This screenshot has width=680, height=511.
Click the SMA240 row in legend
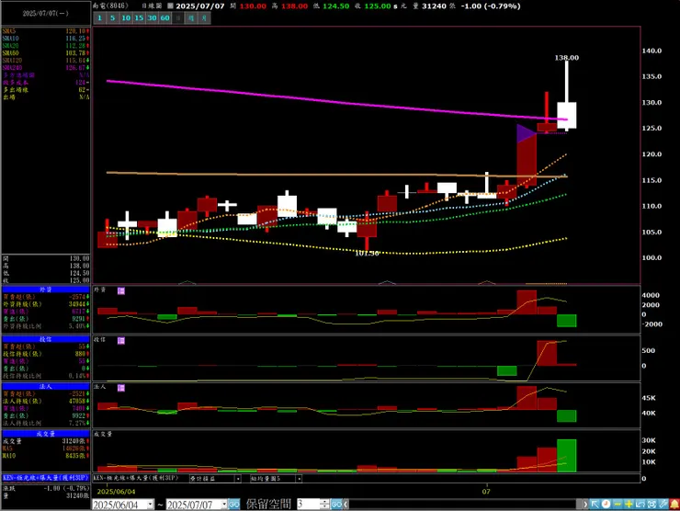tap(46, 68)
